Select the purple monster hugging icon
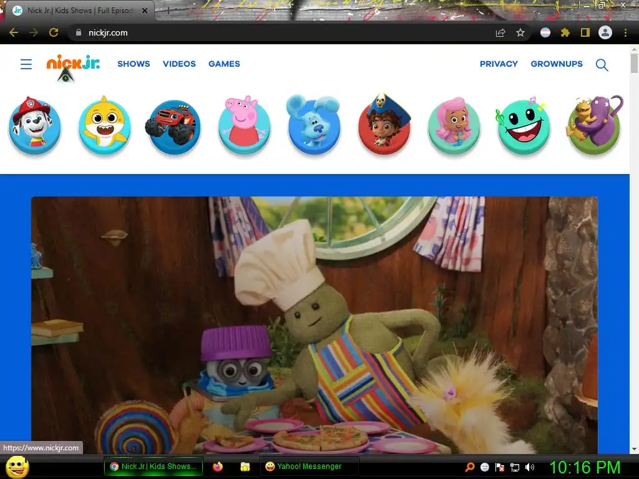Image resolution: width=639 pixels, height=479 pixels. pyautogui.click(x=594, y=125)
